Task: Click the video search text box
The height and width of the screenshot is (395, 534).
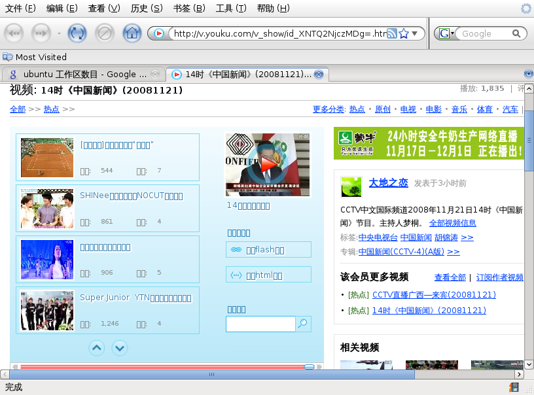Action: pyautogui.click(x=260, y=324)
